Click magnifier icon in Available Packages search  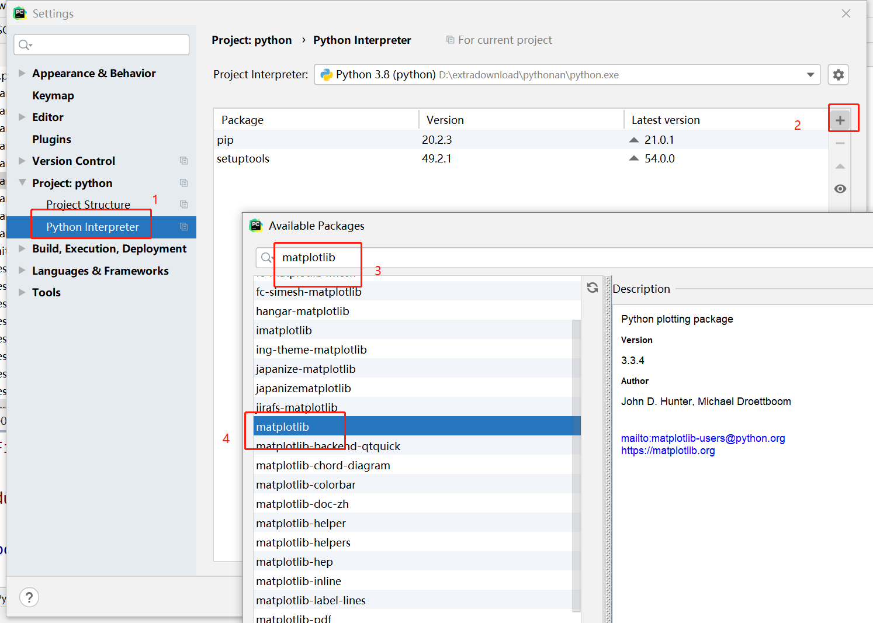click(267, 258)
